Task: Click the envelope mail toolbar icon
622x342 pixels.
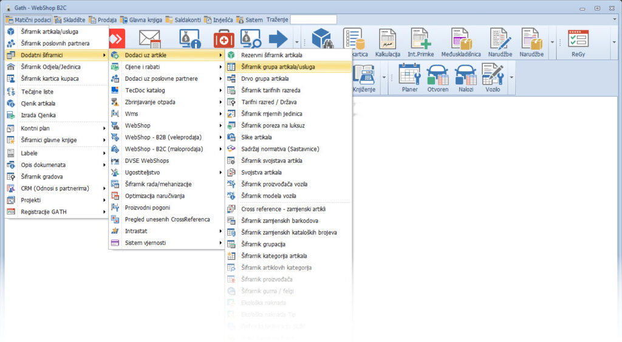Action: pyautogui.click(x=149, y=39)
